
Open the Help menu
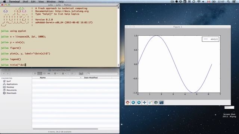pyautogui.click(x=61, y=1)
